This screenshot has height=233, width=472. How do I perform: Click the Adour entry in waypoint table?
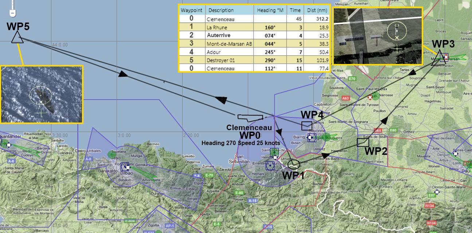(214, 52)
